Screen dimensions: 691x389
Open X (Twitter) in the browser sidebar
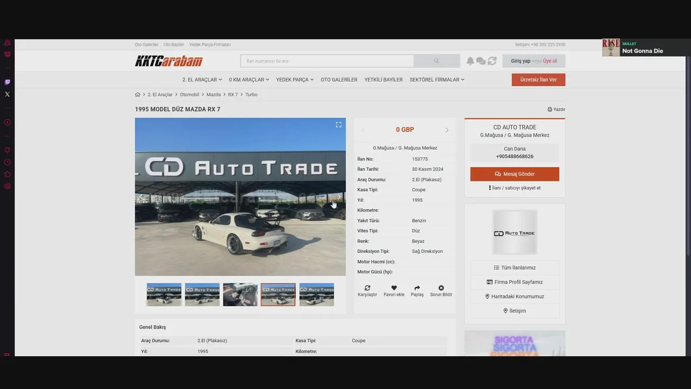(7, 94)
